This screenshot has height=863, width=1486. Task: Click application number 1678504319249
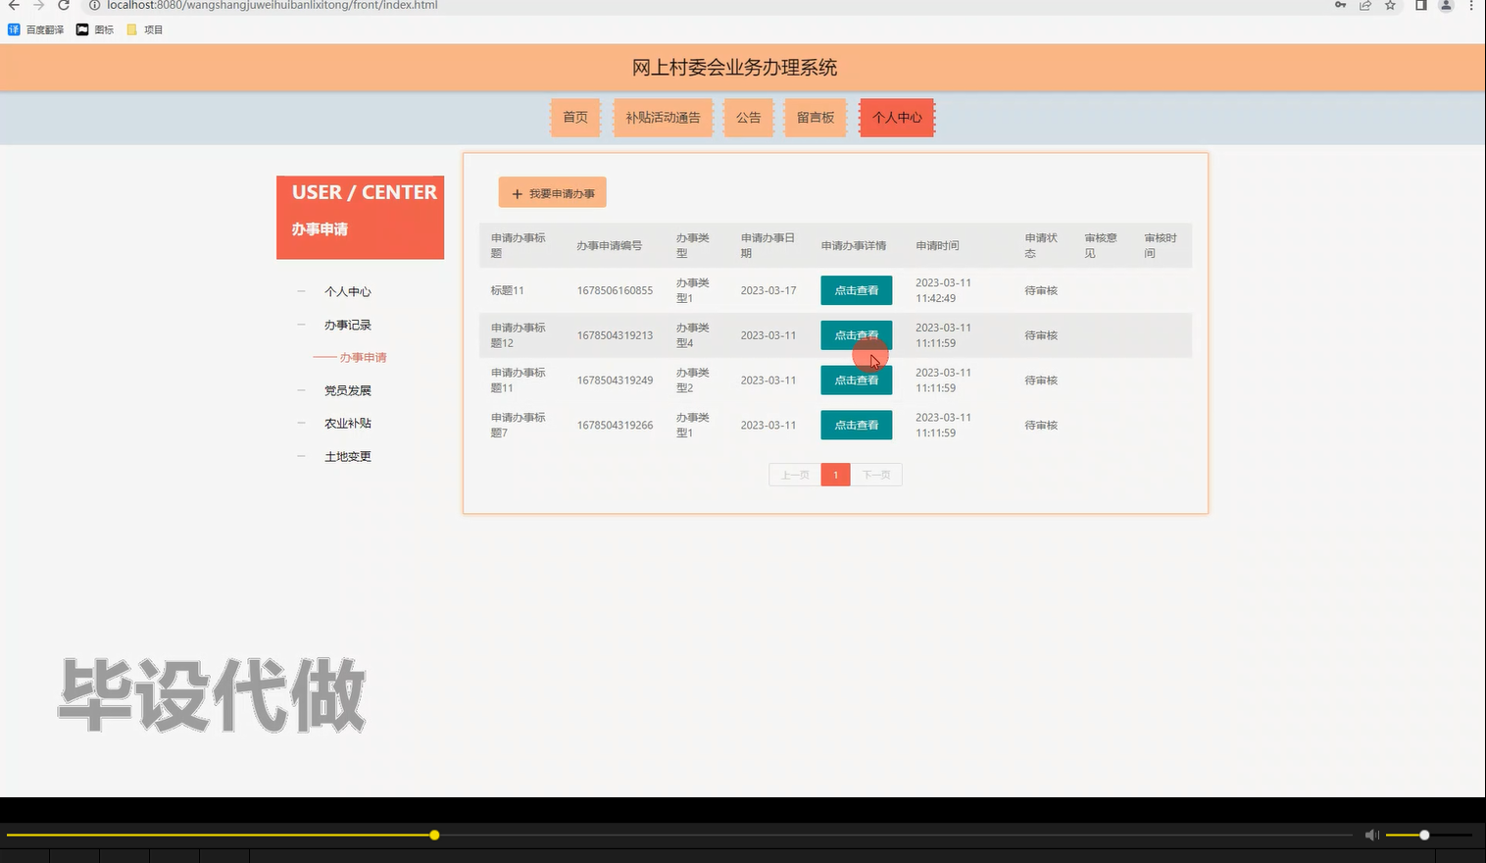tap(615, 381)
